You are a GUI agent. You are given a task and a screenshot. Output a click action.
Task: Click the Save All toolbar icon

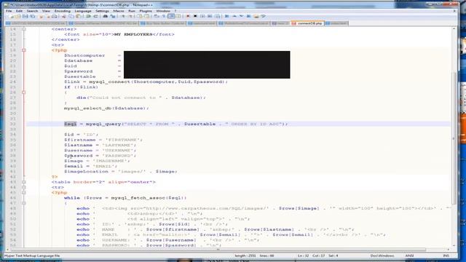click(33, 16)
